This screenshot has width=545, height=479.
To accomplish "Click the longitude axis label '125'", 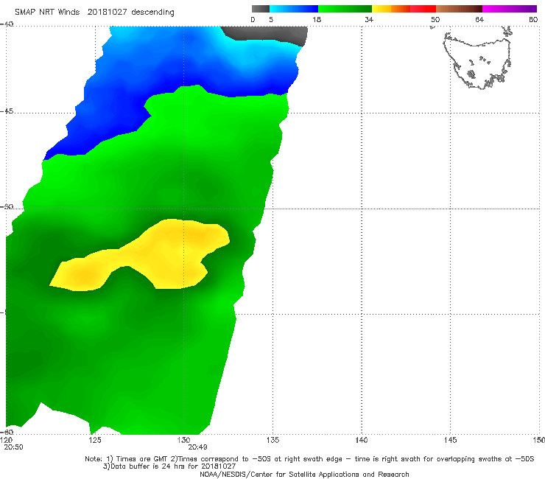I will pyautogui.click(x=95, y=440).
